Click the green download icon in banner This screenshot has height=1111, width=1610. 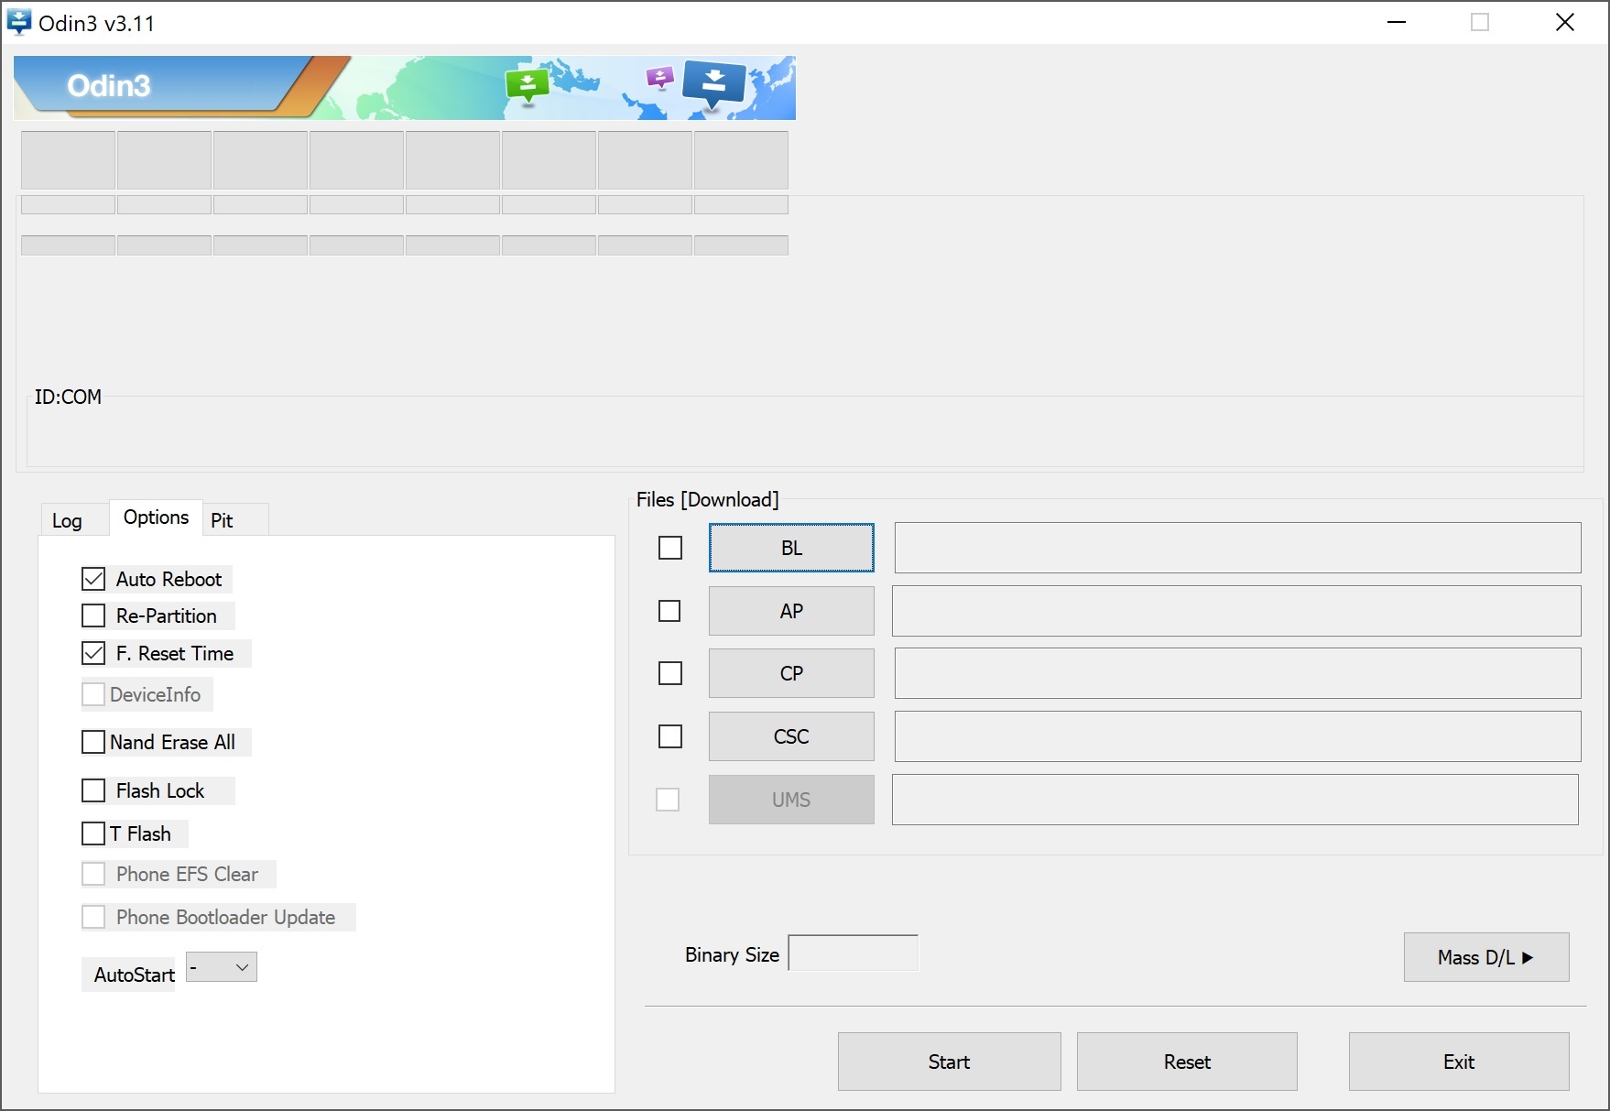[x=528, y=85]
